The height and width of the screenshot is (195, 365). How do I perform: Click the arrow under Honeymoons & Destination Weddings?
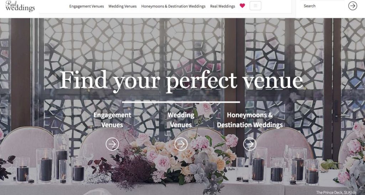coord(250,144)
